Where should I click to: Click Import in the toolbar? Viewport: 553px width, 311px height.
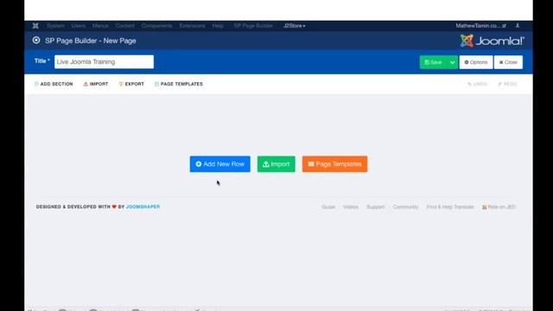coord(96,84)
